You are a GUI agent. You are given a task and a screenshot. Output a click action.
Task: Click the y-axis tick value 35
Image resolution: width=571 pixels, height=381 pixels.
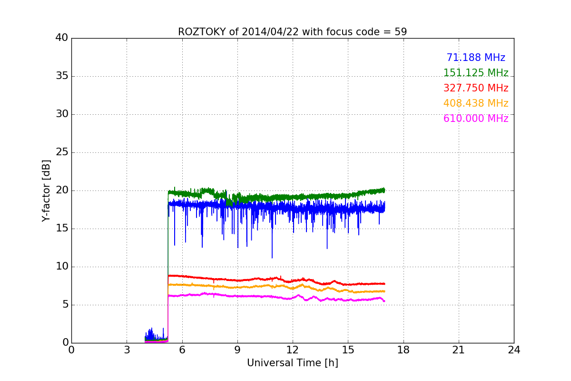click(61, 76)
